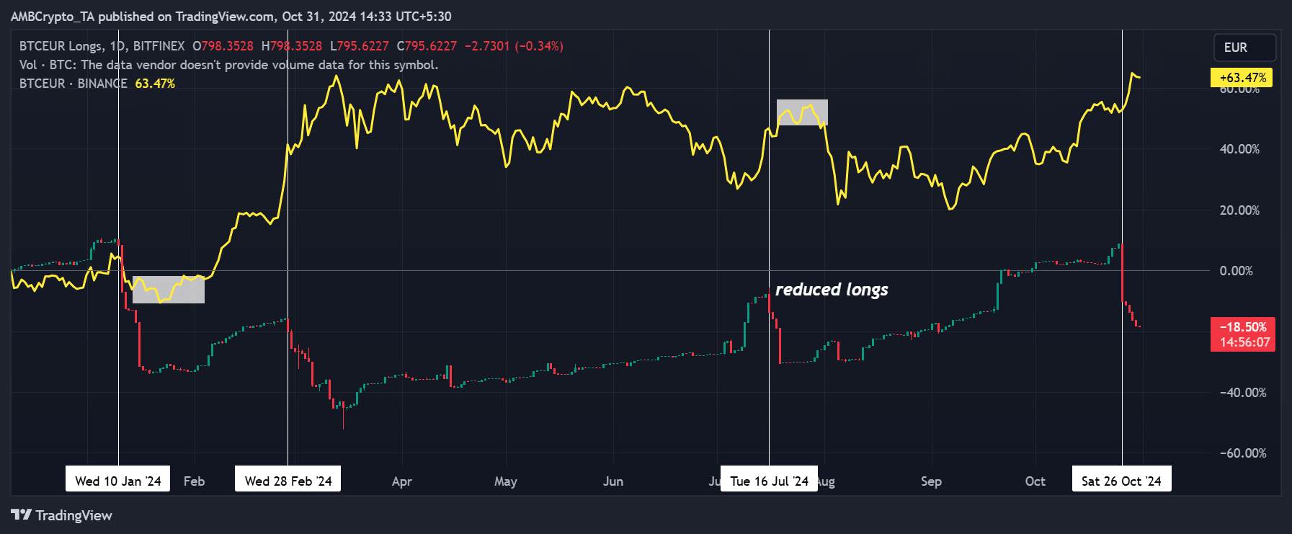Click the −60.00% axis label

(1243, 453)
